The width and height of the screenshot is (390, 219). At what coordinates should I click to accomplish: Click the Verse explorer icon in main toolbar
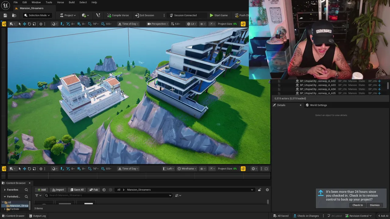[98, 15]
